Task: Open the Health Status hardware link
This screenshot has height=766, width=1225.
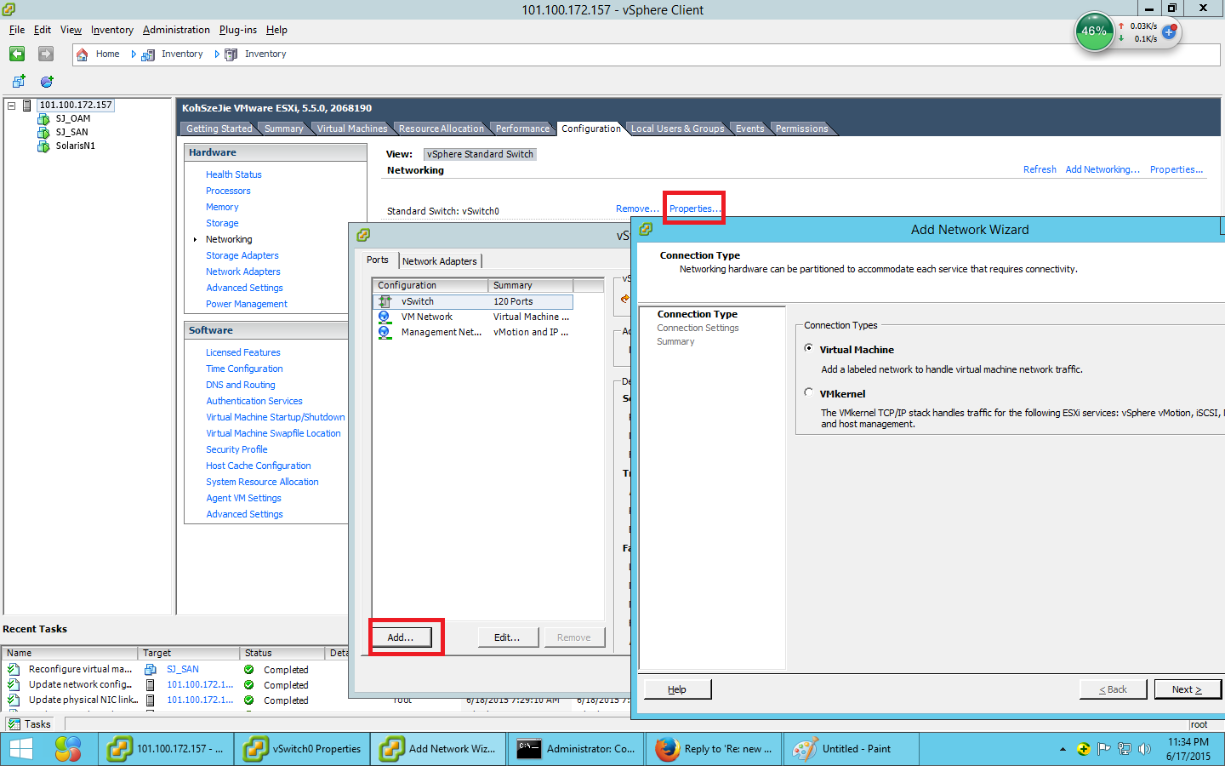Action: pyautogui.click(x=234, y=174)
